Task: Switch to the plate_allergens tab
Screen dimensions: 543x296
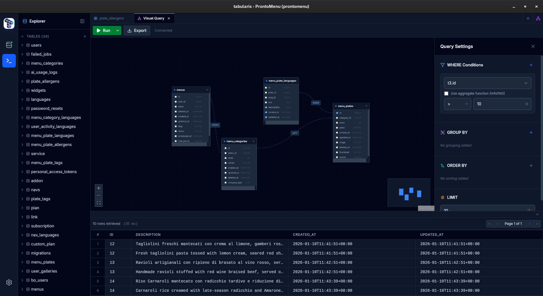Action: point(111,18)
